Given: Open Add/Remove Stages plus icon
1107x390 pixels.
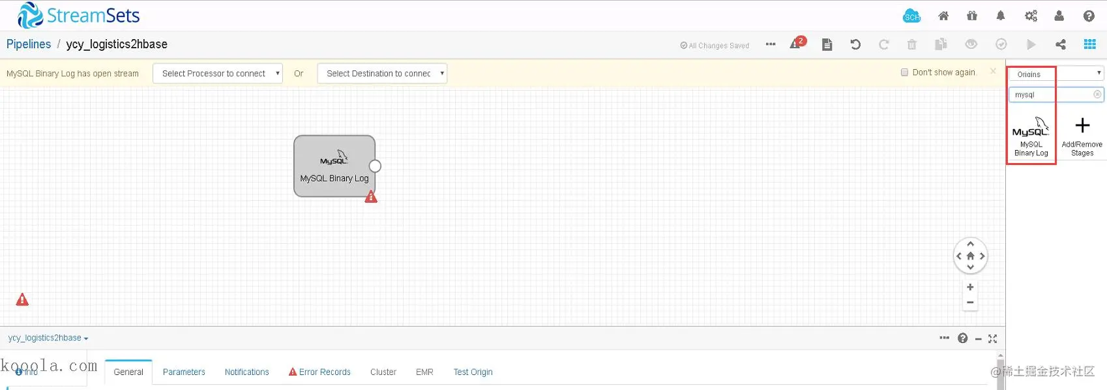Looking at the screenshot, I should tap(1082, 137).
